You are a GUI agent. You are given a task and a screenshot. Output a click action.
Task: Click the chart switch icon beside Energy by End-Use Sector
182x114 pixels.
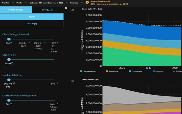73,10
